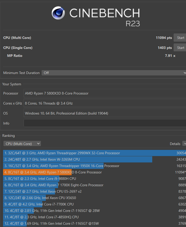Start the CPU Single Core benchmark
The image size is (186, 227).
point(180,48)
